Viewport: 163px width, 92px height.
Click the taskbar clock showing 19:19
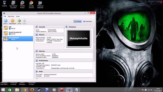[x=158, y=90]
